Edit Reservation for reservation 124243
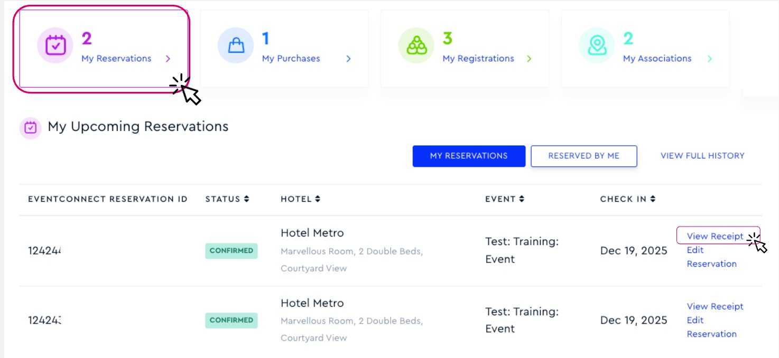The height and width of the screenshot is (358, 779). (712, 327)
